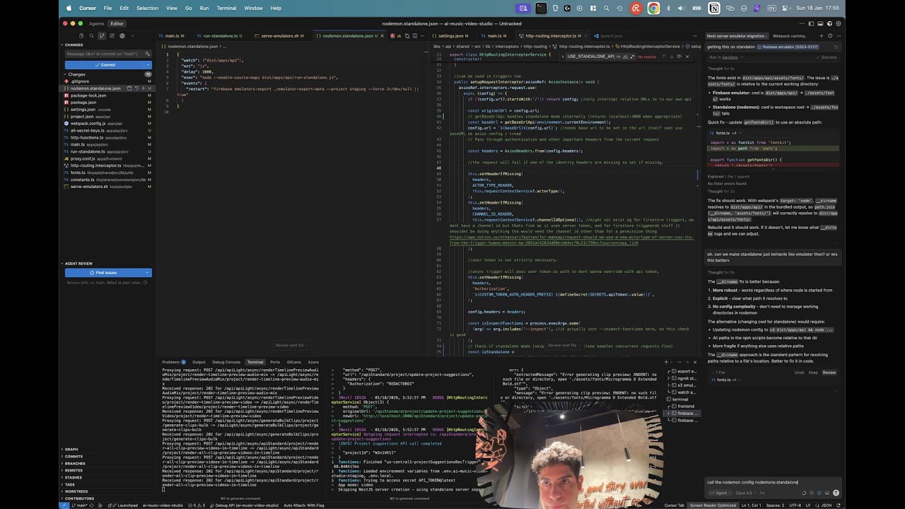Open Notion icon in macOS menu bar
Image resolution: width=905 pixels, height=509 pixels.
click(714, 8)
